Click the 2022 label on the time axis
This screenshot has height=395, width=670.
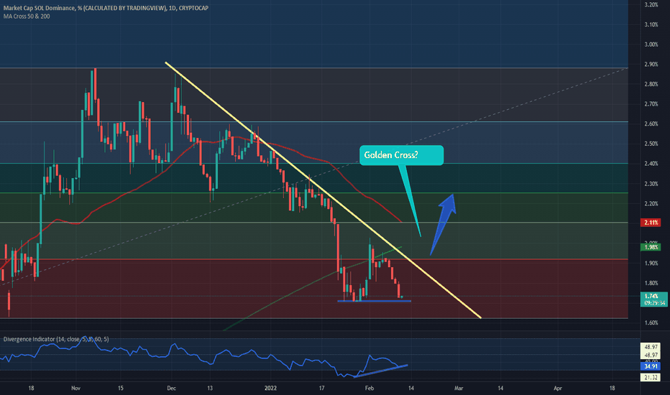point(270,388)
